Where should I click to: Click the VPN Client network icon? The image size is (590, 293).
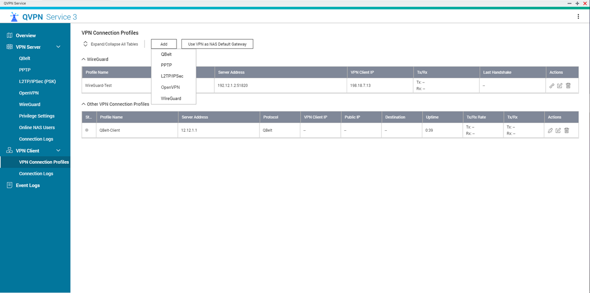(x=10, y=150)
